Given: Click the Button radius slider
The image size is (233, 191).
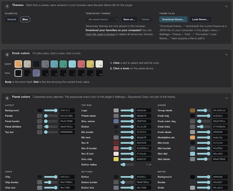Looking at the screenshot, I should 127,165.
